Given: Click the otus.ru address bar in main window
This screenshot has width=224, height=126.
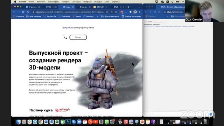Looking at the screenshot, I should tap(69, 12).
